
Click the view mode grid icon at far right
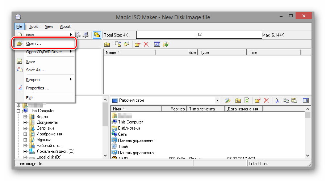coord(306,100)
